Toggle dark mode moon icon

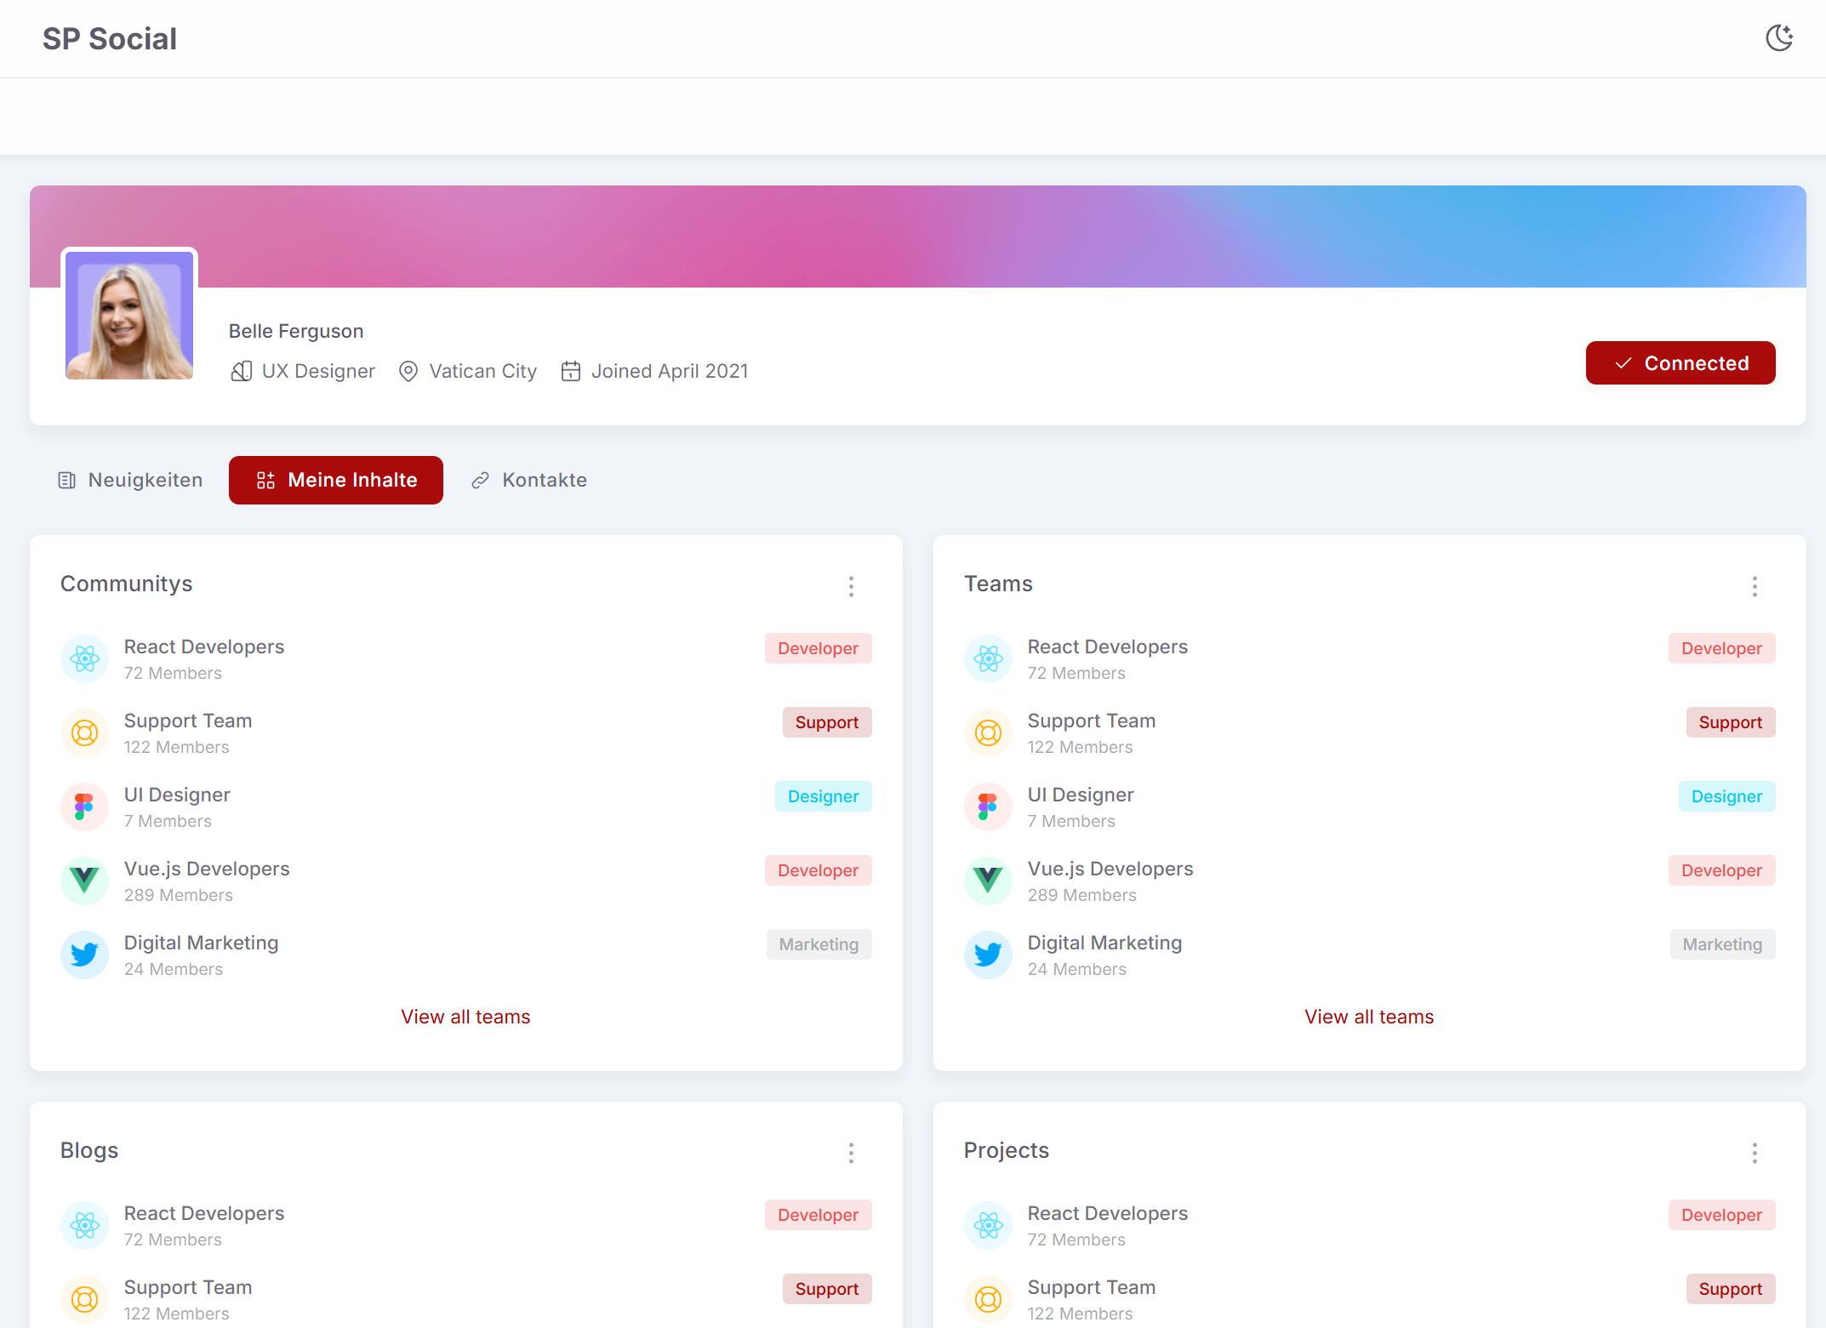[x=1778, y=38]
